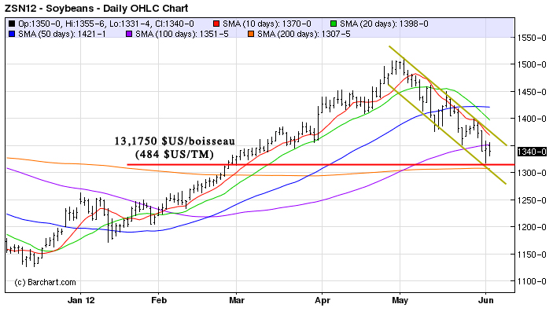Viewport: 553px width, 315px height.
Task: Open the (c) Barchart.com link
Action: pyautogui.click(x=46, y=282)
